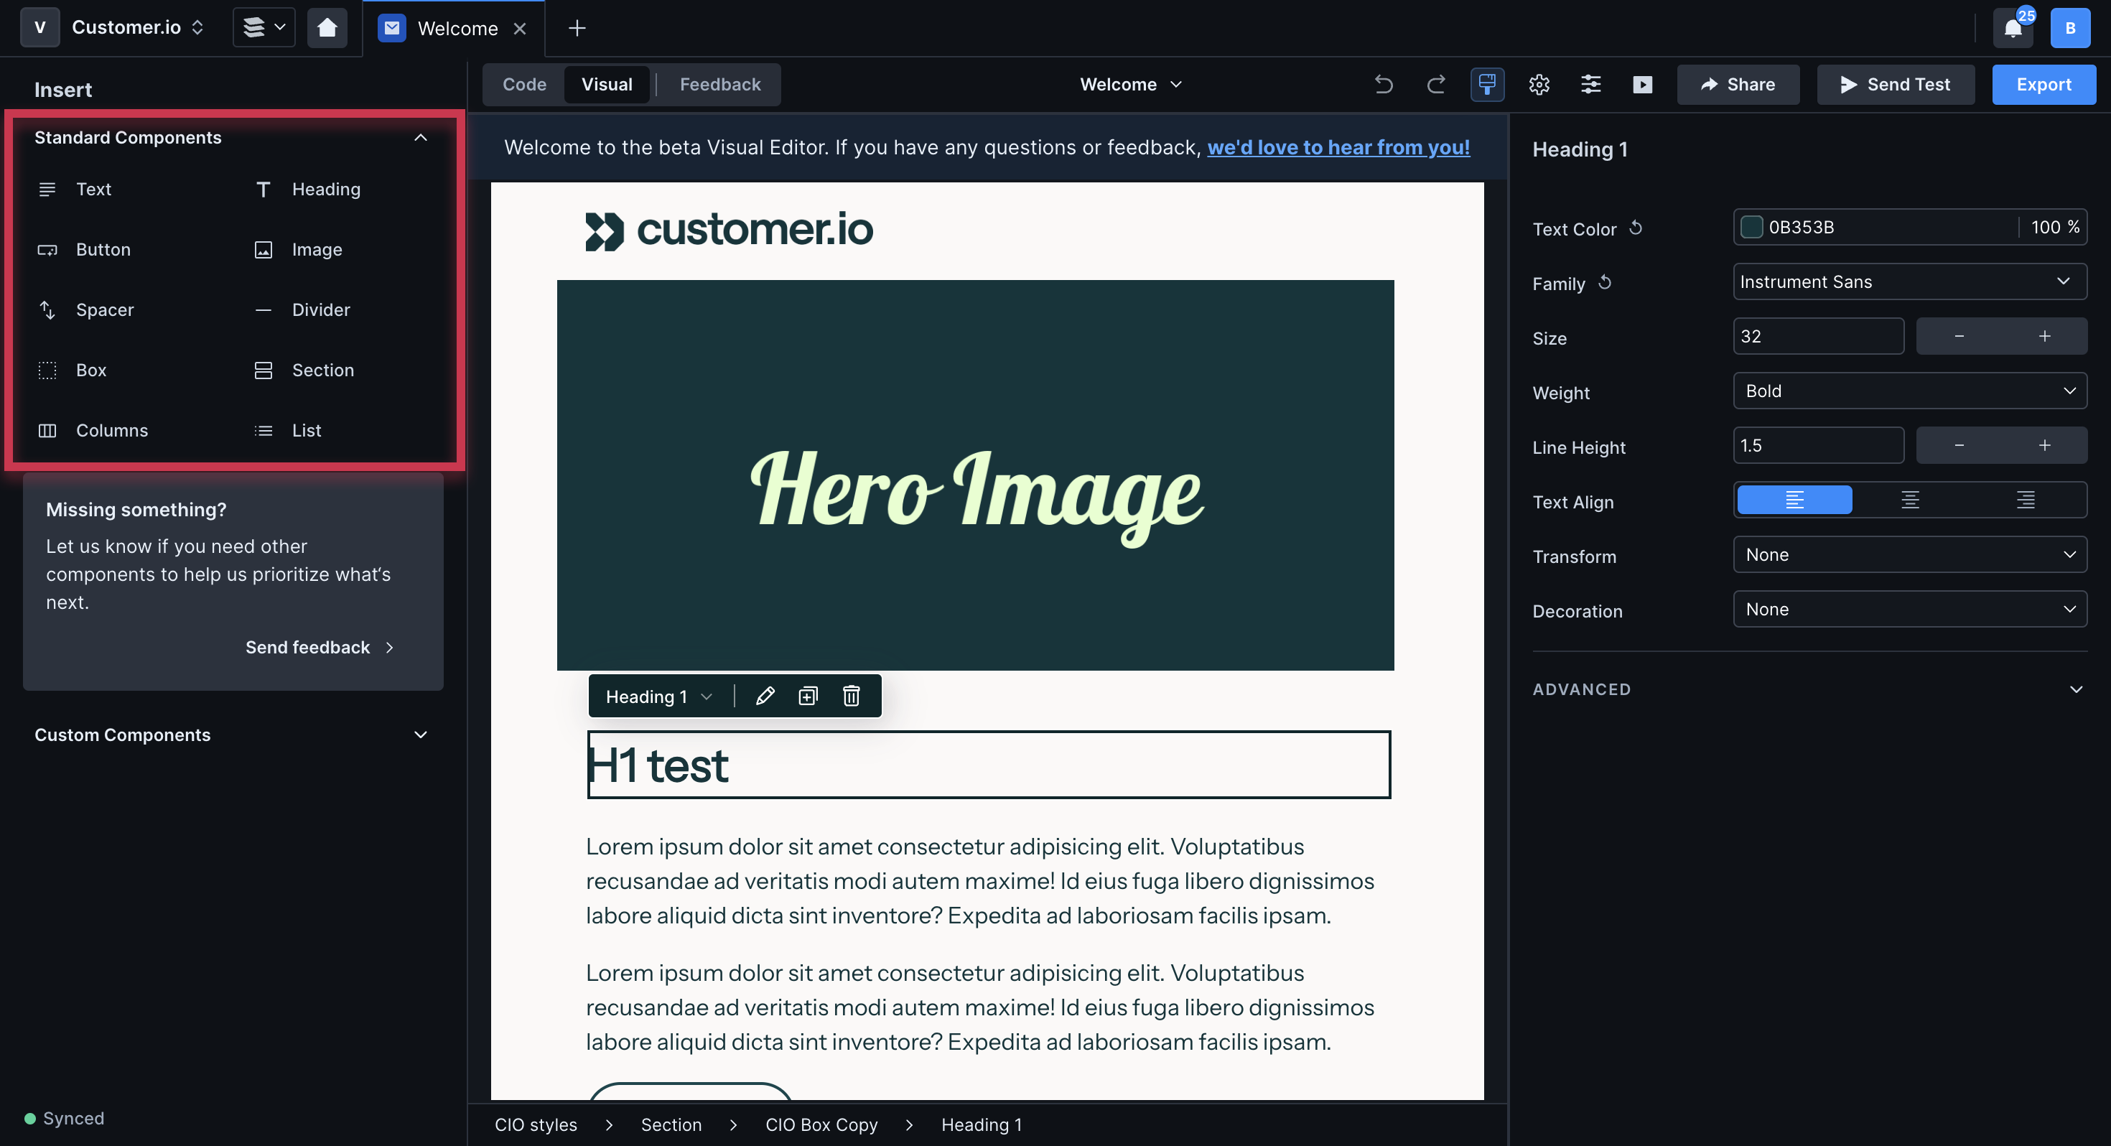The image size is (2111, 1146).
Task: Click the Share button
Action: pyautogui.click(x=1738, y=85)
